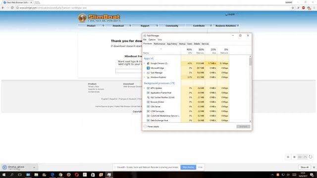Close the downloads bar
317x178 pixels.
click(314, 167)
